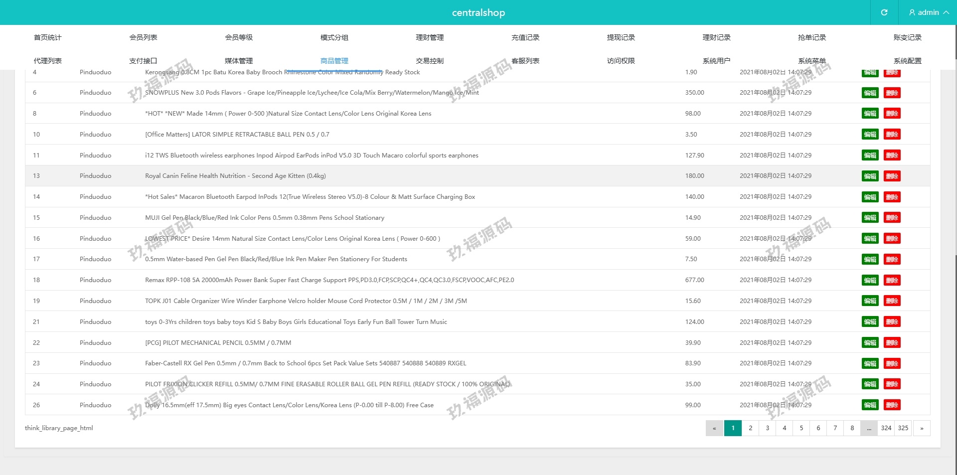This screenshot has height=475, width=957.
Task: Go to 会员列表 menu
Action: pyautogui.click(x=143, y=37)
